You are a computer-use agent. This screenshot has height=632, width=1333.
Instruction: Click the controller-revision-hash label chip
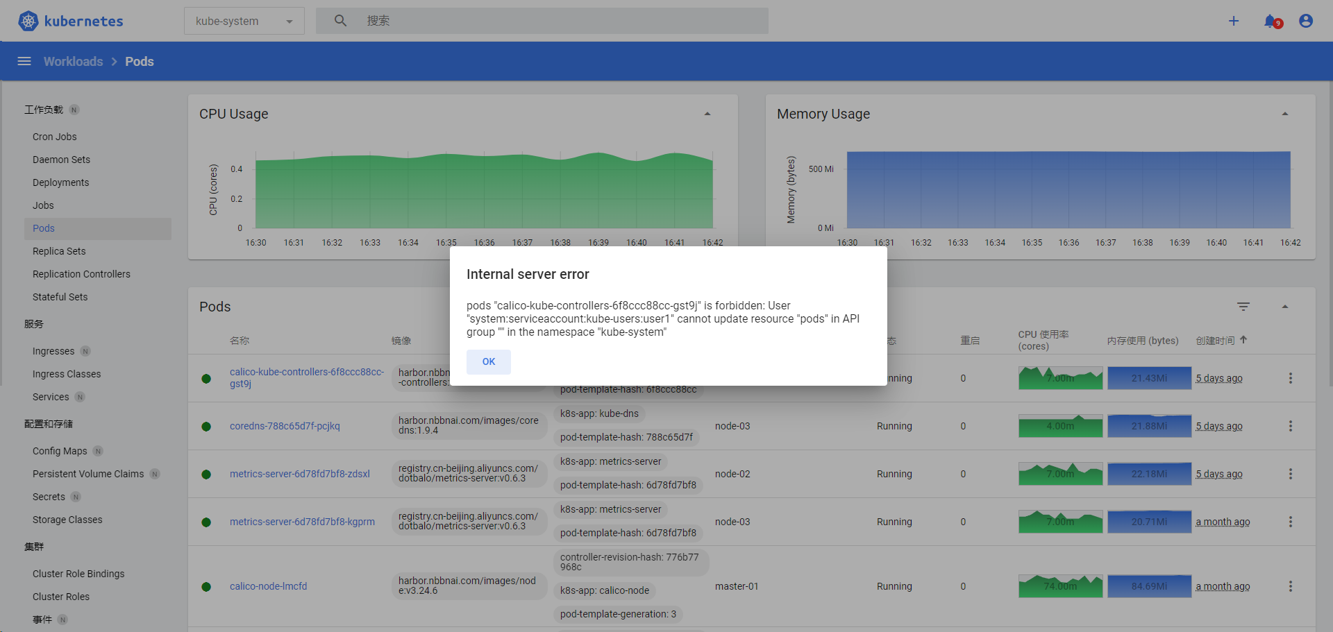point(630,562)
